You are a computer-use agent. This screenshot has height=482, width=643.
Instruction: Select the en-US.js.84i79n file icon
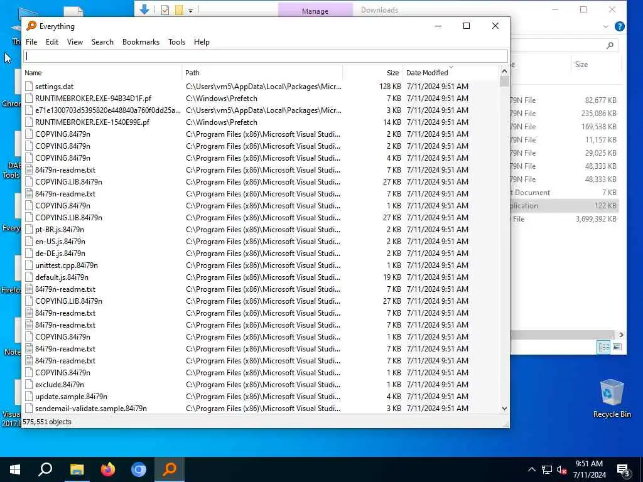(29, 241)
